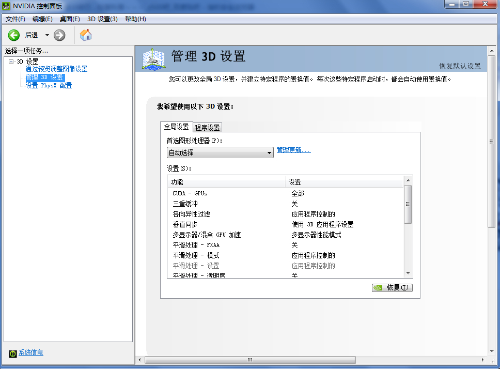The image size is (500, 369).
Task: Select the 3D 设置 root tree item
Action: point(27,62)
